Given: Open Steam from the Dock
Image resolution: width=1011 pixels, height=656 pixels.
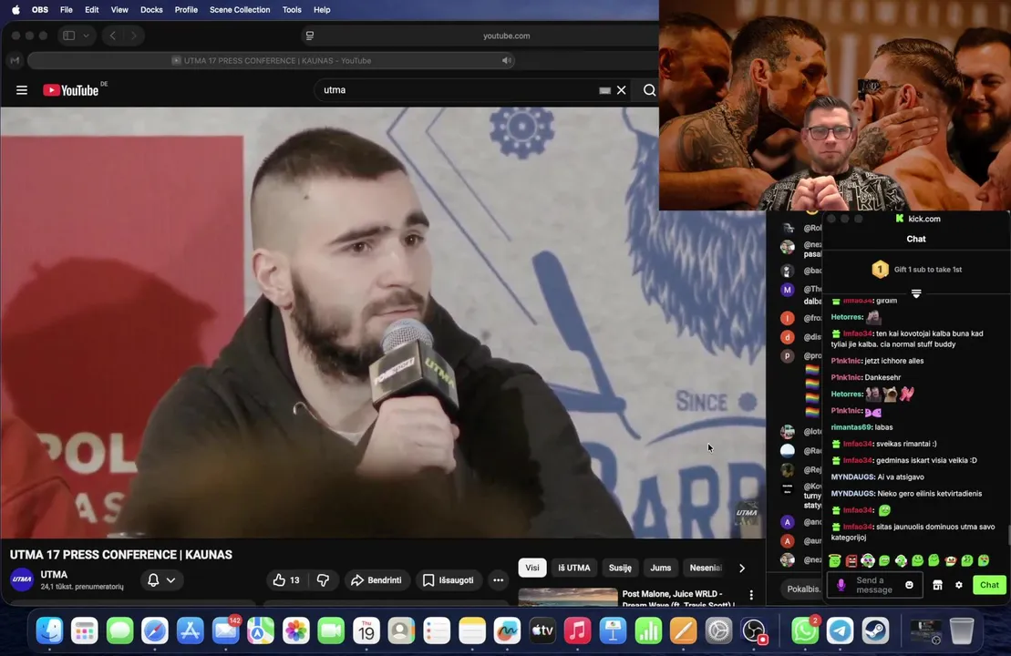Looking at the screenshot, I should [x=875, y=630].
